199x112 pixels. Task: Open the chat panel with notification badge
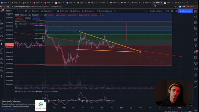[196, 52]
